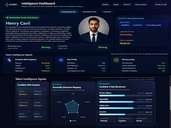
Task: Click the Skill Alignment Moderate row
Action: (x=86, y=66)
